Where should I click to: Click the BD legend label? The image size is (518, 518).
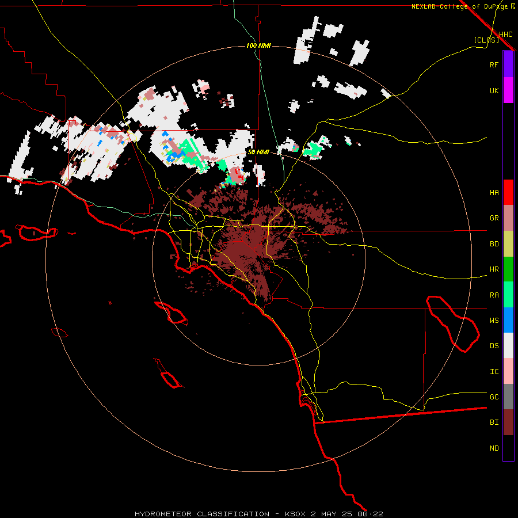[x=494, y=244]
